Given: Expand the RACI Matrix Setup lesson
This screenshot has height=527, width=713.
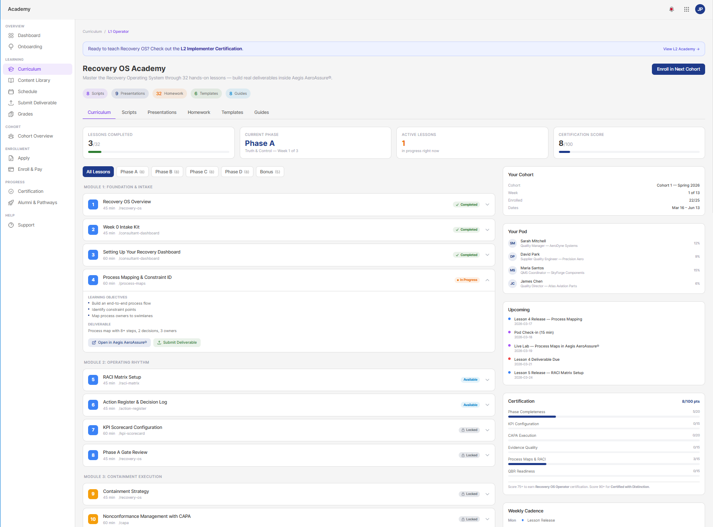Looking at the screenshot, I should pos(487,380).
